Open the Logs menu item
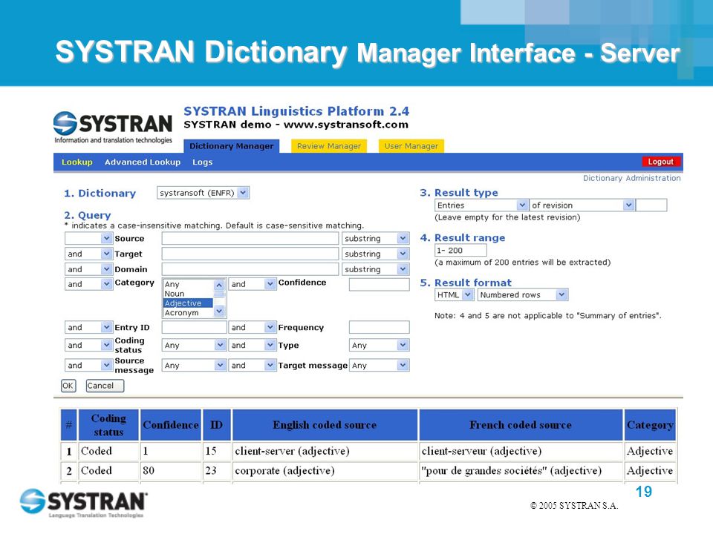This screenshot has width=713, height=534. tap(202, 162)
